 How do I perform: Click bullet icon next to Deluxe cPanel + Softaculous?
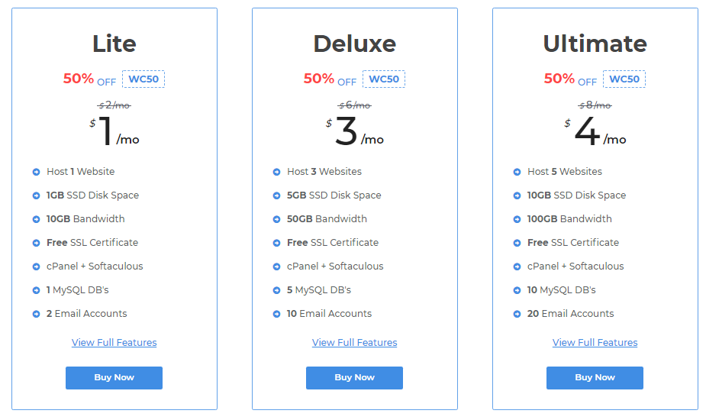[276, 267]
